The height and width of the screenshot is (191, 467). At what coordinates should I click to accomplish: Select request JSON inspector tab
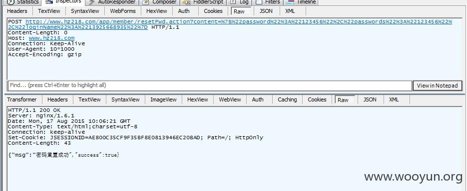tap(265, 11)
